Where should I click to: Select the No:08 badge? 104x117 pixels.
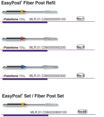point(82,112)
